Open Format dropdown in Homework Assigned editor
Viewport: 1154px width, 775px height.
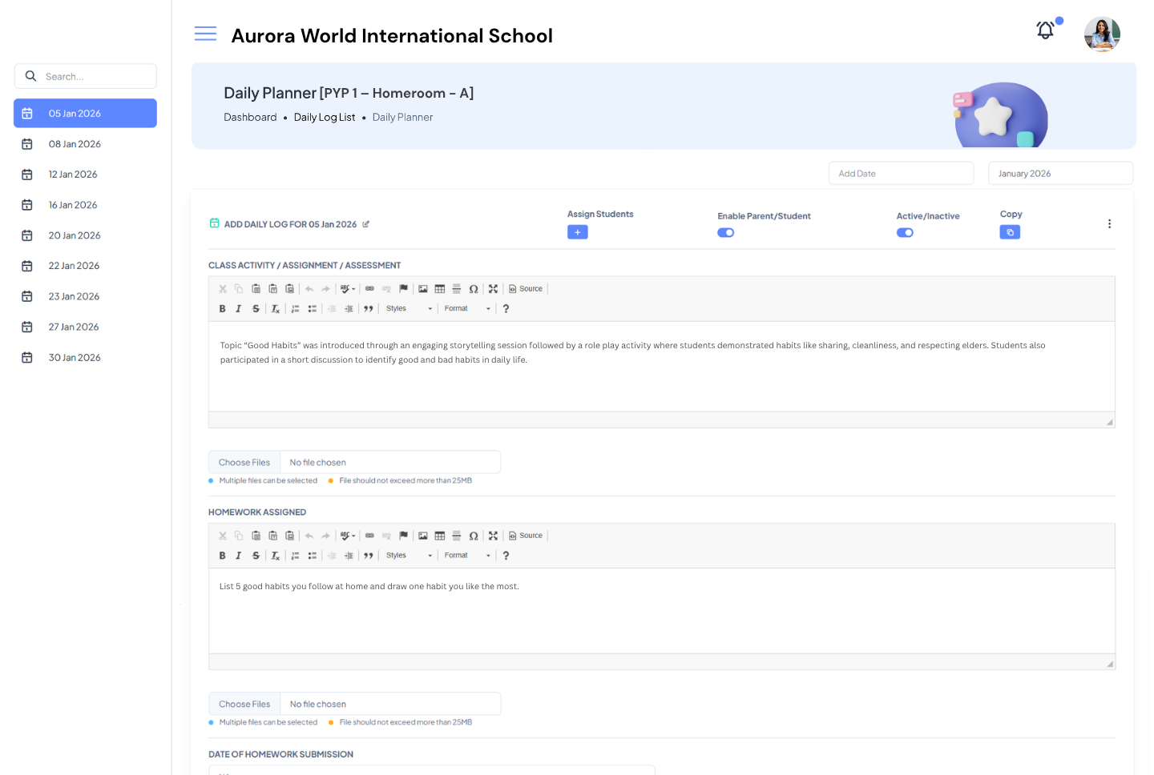pyautogui.click(x=467, y=556)
